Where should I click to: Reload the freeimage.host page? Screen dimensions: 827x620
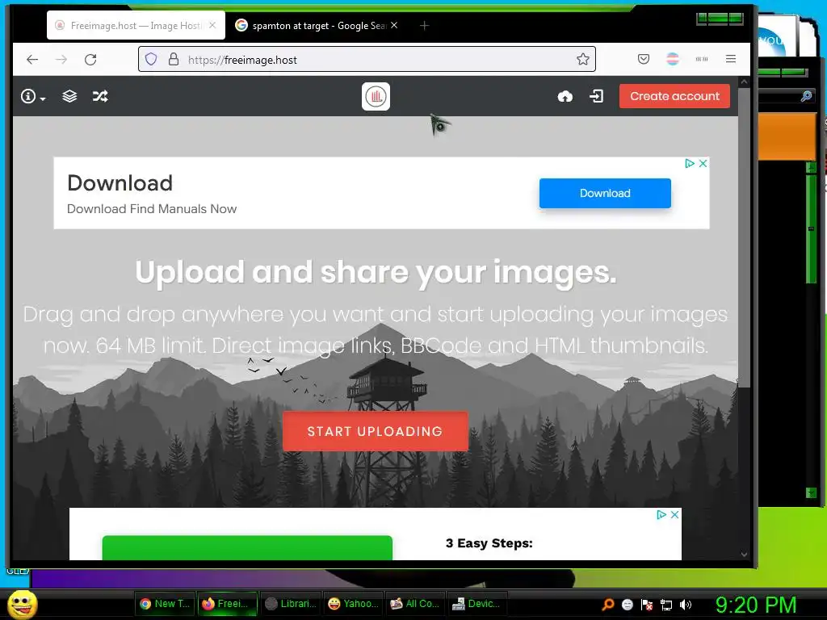[90, 60]
